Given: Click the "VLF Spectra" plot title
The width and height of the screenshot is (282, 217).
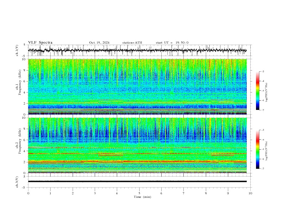Looking at the screenshot, I should click(x=40, y=43).
